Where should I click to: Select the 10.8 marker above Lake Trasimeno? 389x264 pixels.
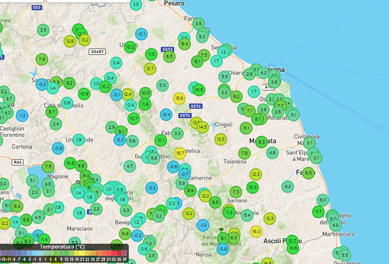tap(70, 163)
